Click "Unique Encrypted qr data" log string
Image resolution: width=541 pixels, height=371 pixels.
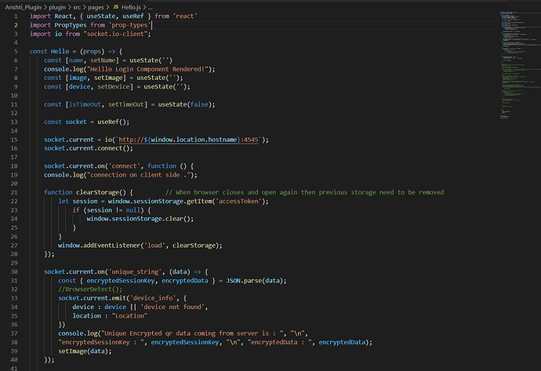click(x=193, y=333)
